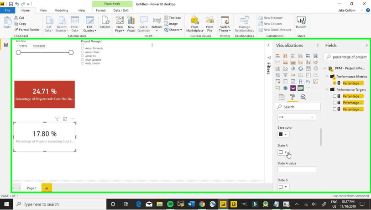
Task: Check Allan Lansche in Project Manager slicer
Action: (x=82, y=60)
